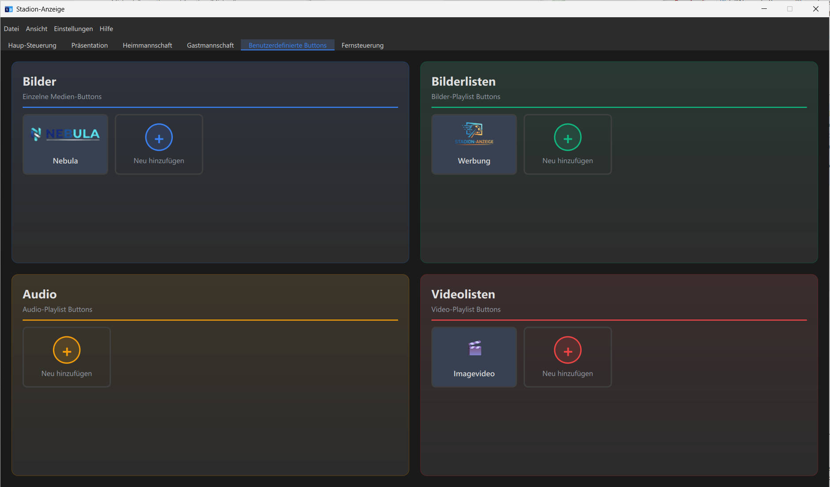Screen dimensions: 830x487
Task: Click the Nebula logo image
Action: coord(65,134)
